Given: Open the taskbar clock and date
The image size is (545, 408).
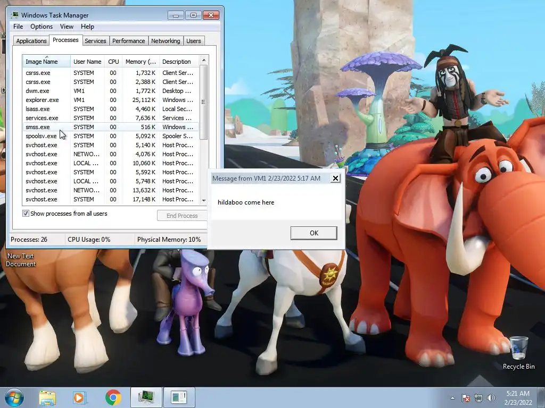Looking at the screenshot, I should 518,398.
